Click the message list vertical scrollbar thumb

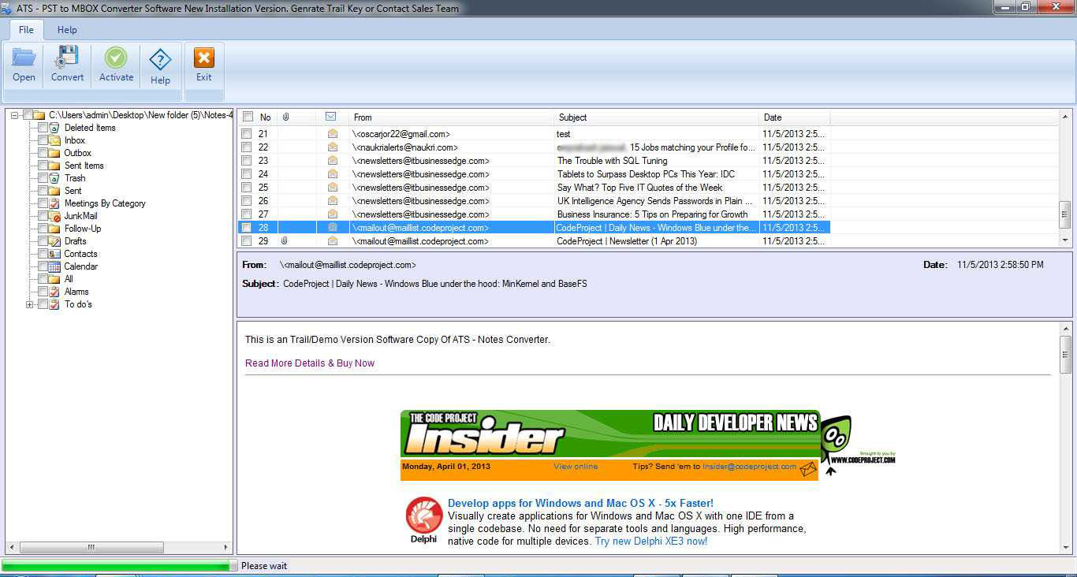(x=1065, y=213)
